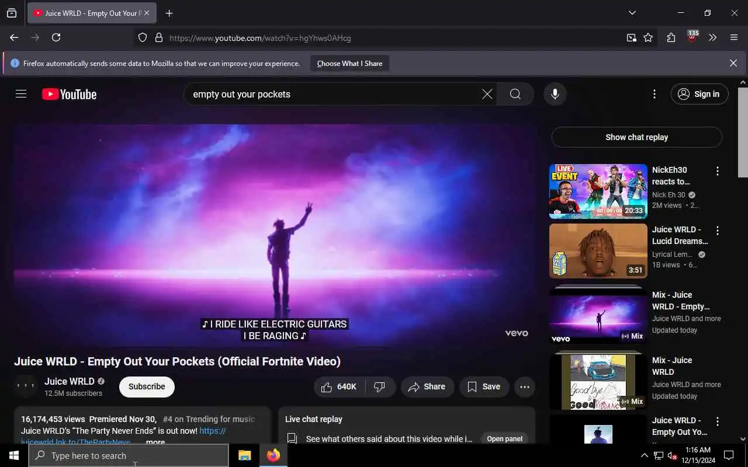Dislike the video with thumbs-down
The image size is (748, 467).
click(380, 386)
